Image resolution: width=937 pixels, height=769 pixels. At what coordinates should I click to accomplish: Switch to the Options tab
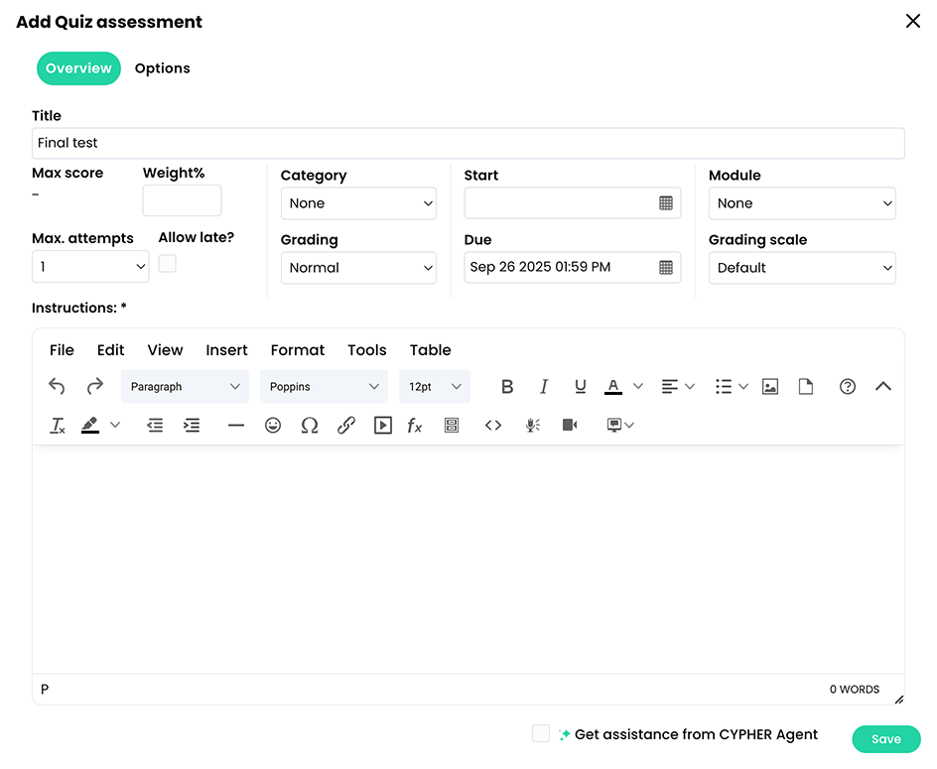tap(162, 67)
